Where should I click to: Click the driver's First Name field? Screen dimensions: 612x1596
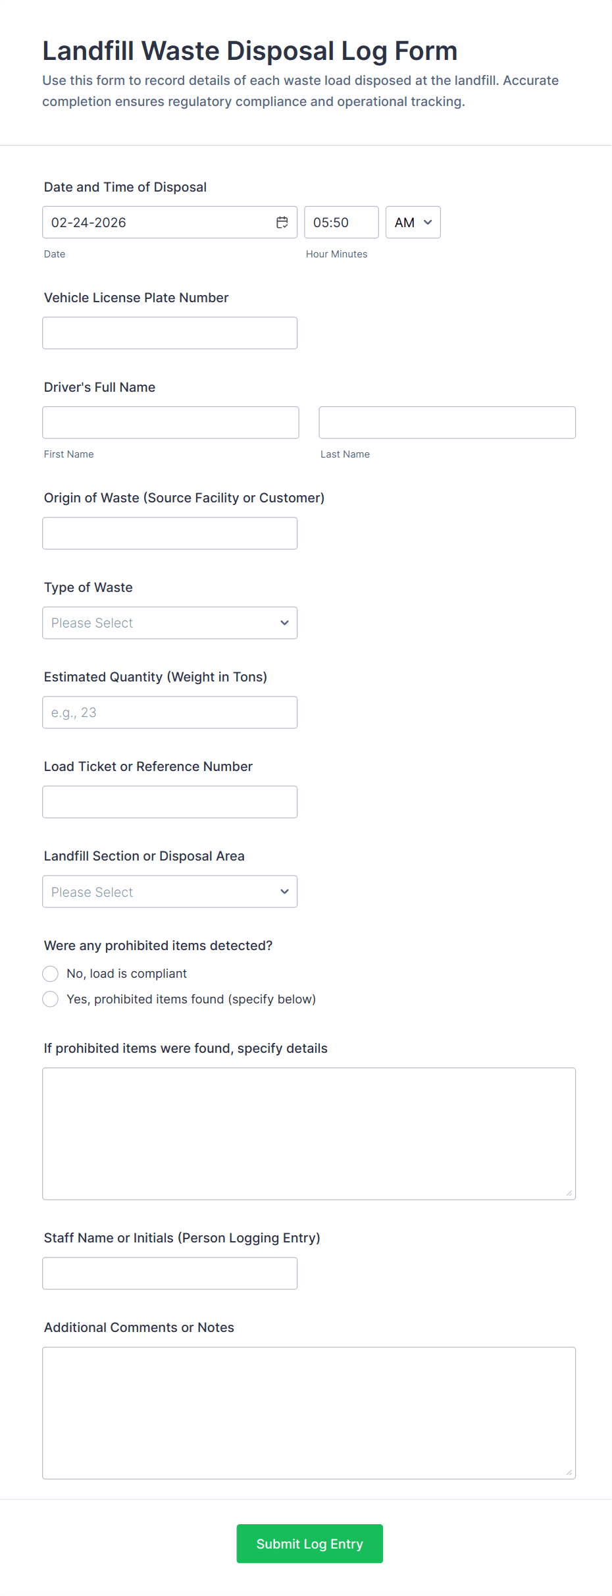[x=170, y=423]
